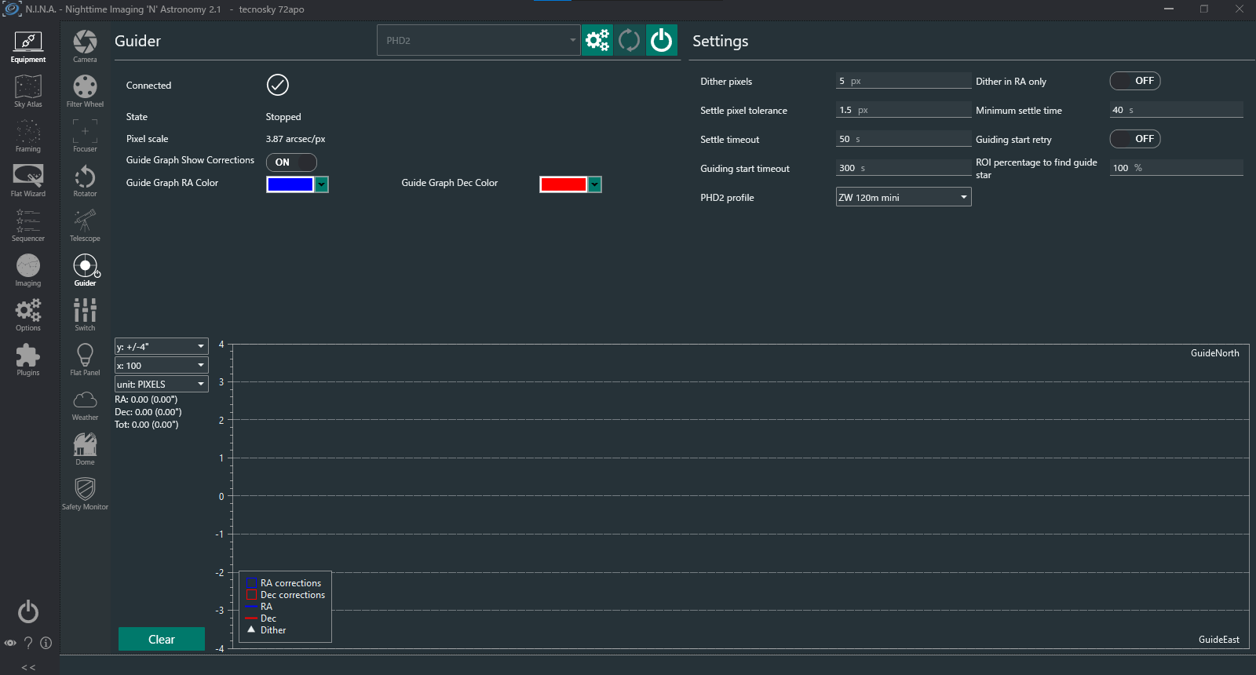Edit the Guiding start timeout field
The width and height of the screenshot is (1256, 675).
(904, 168)
